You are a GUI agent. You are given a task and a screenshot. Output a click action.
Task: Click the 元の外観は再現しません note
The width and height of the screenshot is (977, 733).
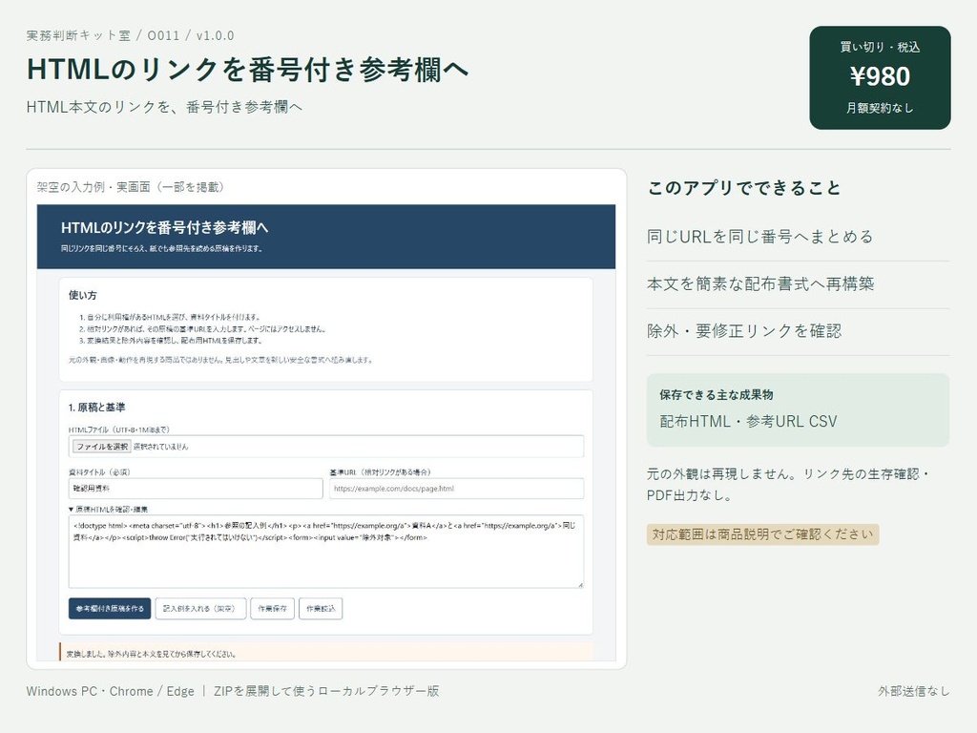[787, 484]
